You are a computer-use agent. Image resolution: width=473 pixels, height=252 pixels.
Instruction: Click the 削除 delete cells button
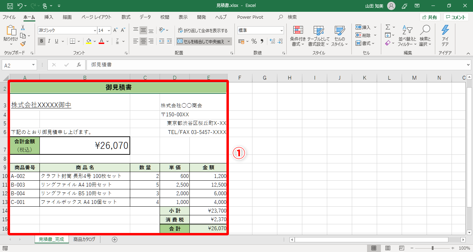click(x=364, y=35)
